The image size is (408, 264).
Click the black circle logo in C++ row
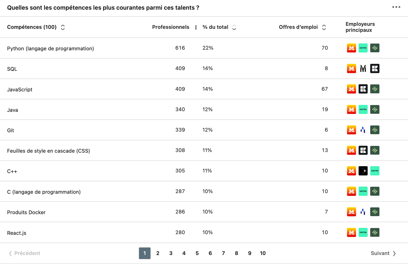point(363,171)
